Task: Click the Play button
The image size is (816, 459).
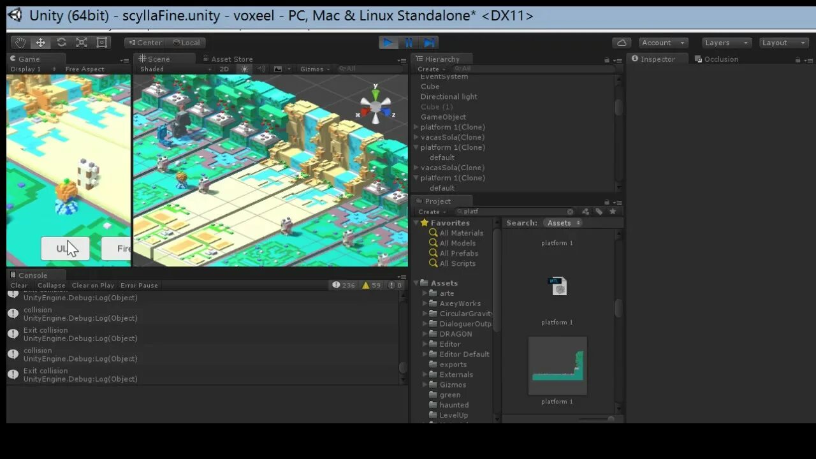Action: pyautogui.click(x=388, y=43)
